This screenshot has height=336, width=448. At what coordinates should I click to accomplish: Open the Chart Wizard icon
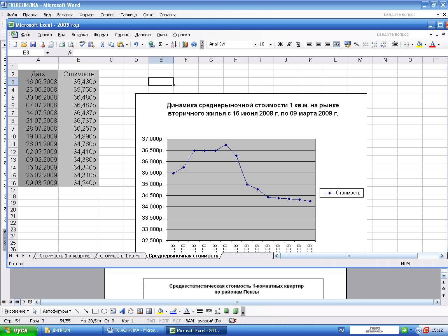(x=185, y=44)
